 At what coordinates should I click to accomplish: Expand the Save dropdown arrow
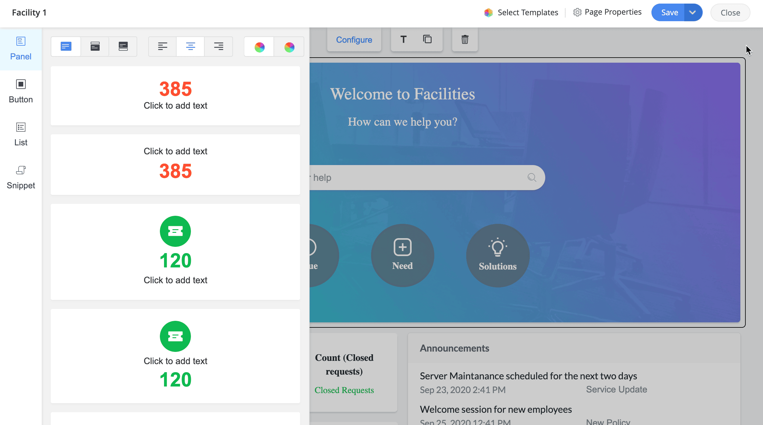[693, 13]
